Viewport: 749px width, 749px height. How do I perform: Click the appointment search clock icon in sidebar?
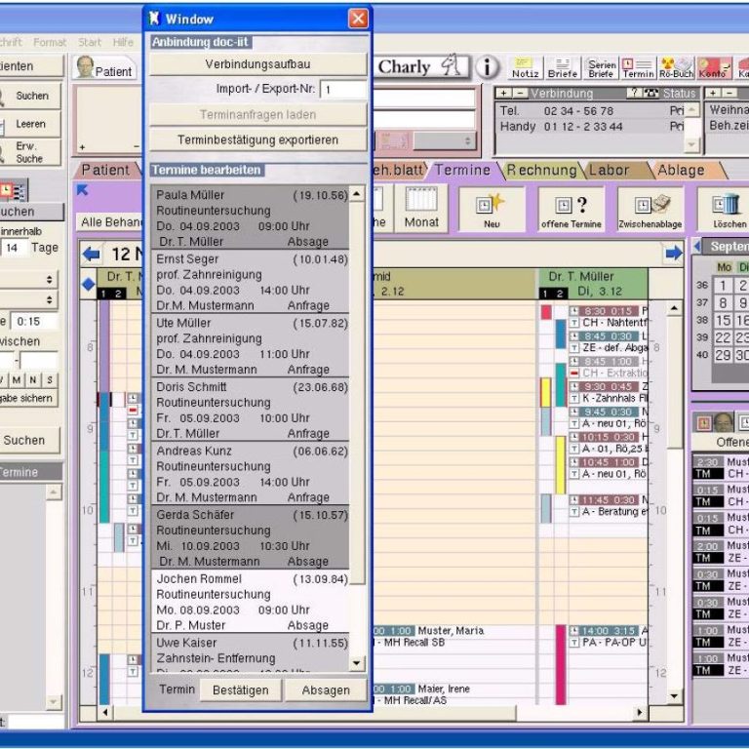click(14, 191)
